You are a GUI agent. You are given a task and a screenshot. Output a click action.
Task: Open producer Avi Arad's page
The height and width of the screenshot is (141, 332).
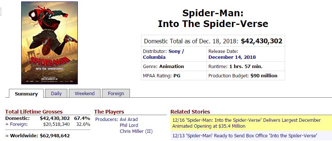[128, 119]
